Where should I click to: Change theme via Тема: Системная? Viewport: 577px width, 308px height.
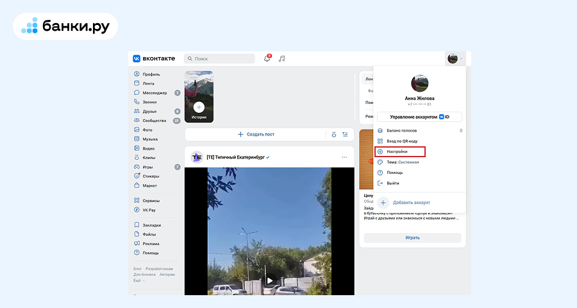403,162
